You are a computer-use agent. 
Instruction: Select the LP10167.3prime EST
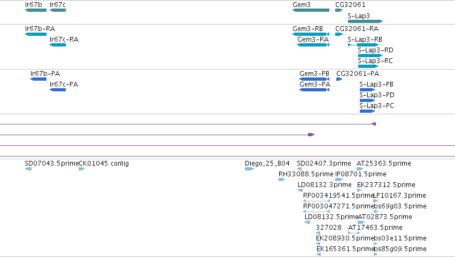tap(376, 201)
